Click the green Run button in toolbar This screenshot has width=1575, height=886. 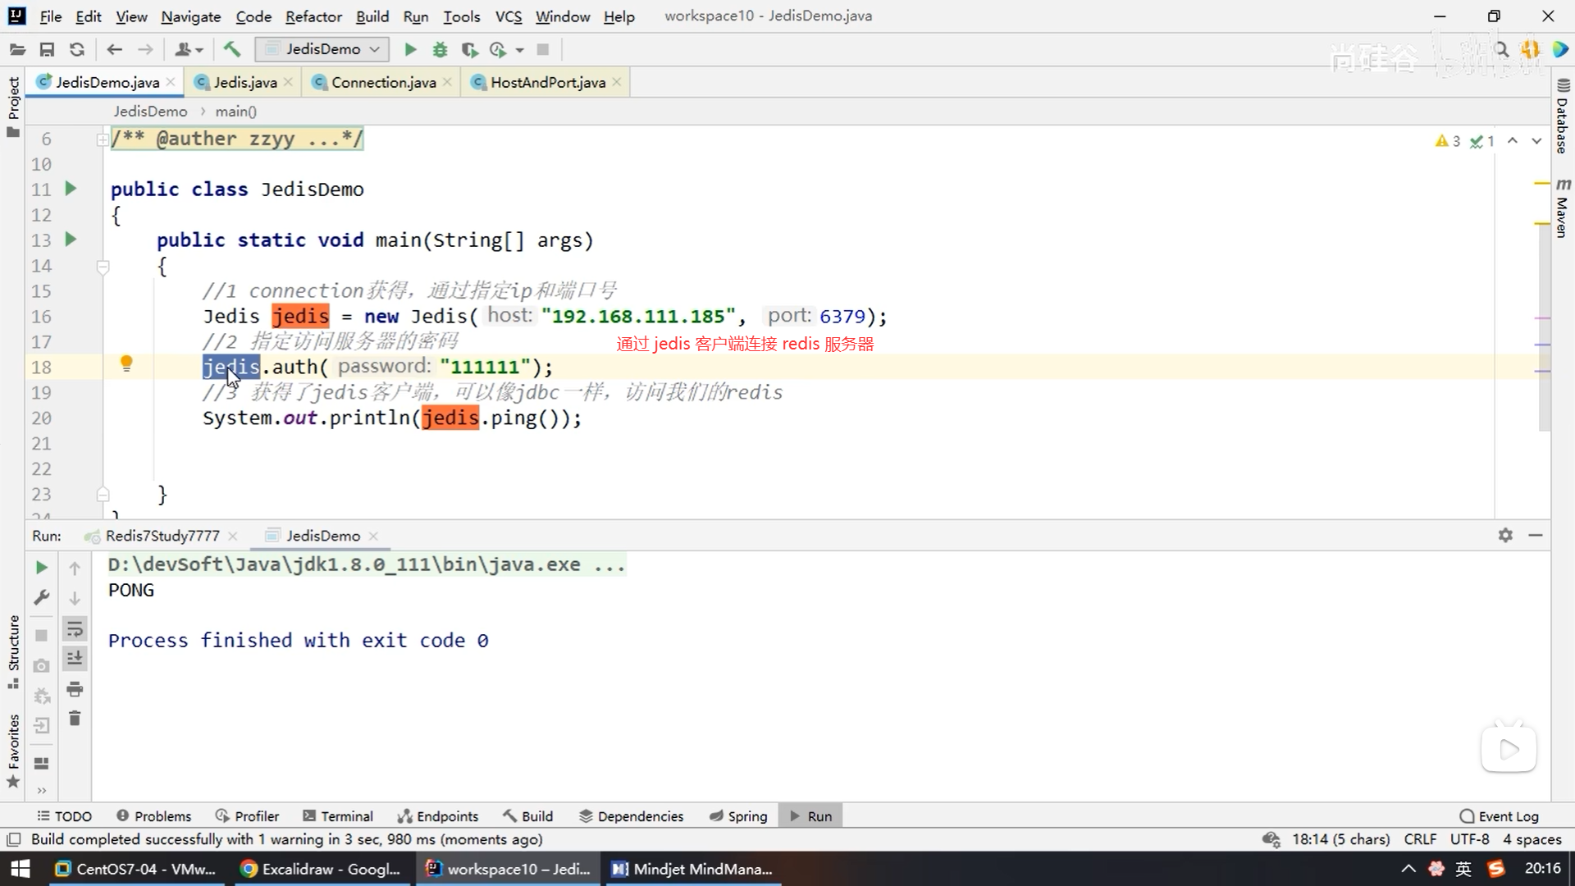[x=410, y=50]
